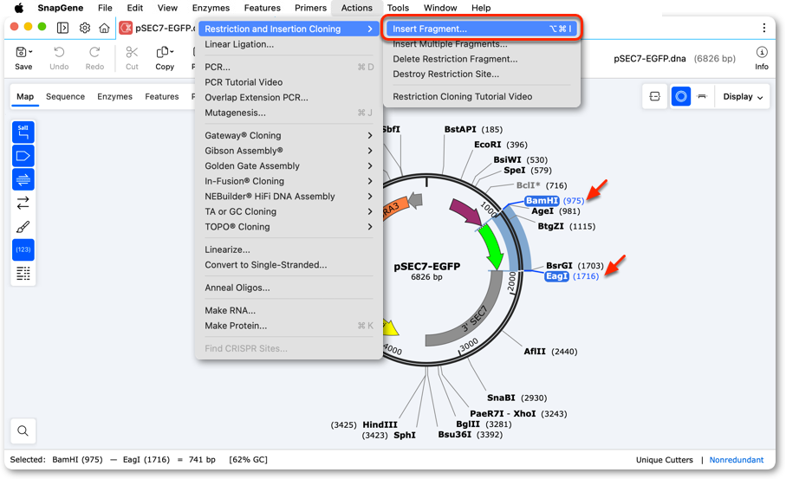The width and height of the screenshot is (786, 479).
Task: Toggle the sidebar panel icon
Action: (62, 28)
